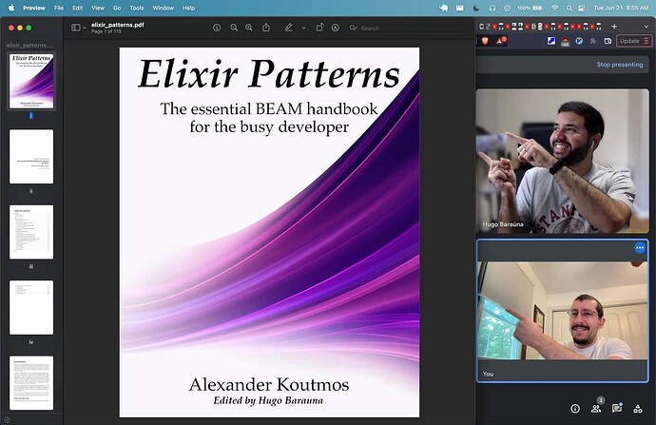Toggle Do Not Disturb moon icon

click(x=476, y=8)
